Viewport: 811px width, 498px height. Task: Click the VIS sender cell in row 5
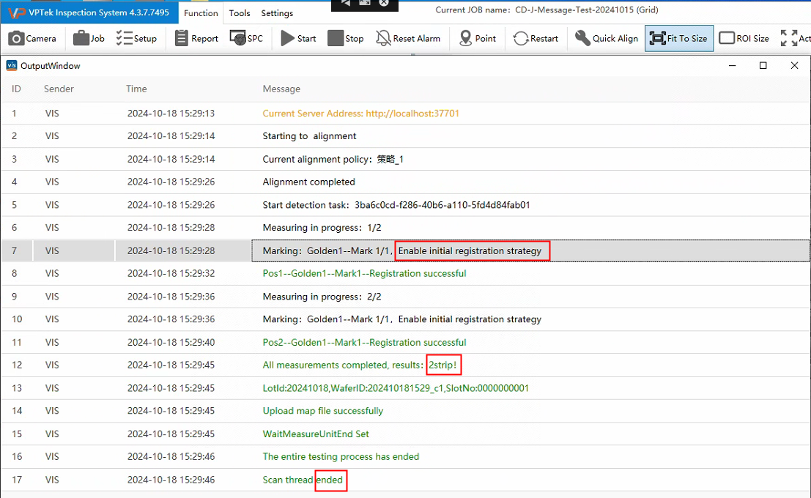point(52,205)
